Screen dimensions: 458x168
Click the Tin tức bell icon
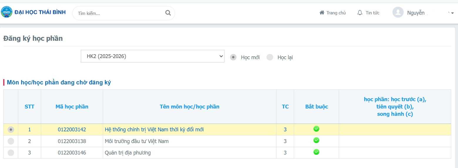pyautogui.click(x=360, y=13)
